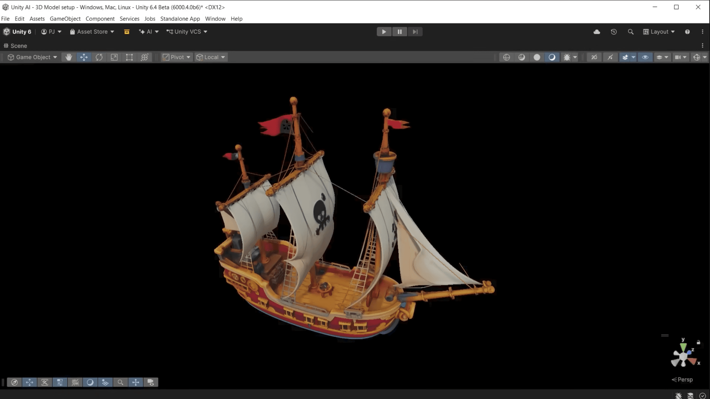Screen dimensions: 710x399
Task: Expand the scene effects dropdown arrow
Action: (633, 57)
